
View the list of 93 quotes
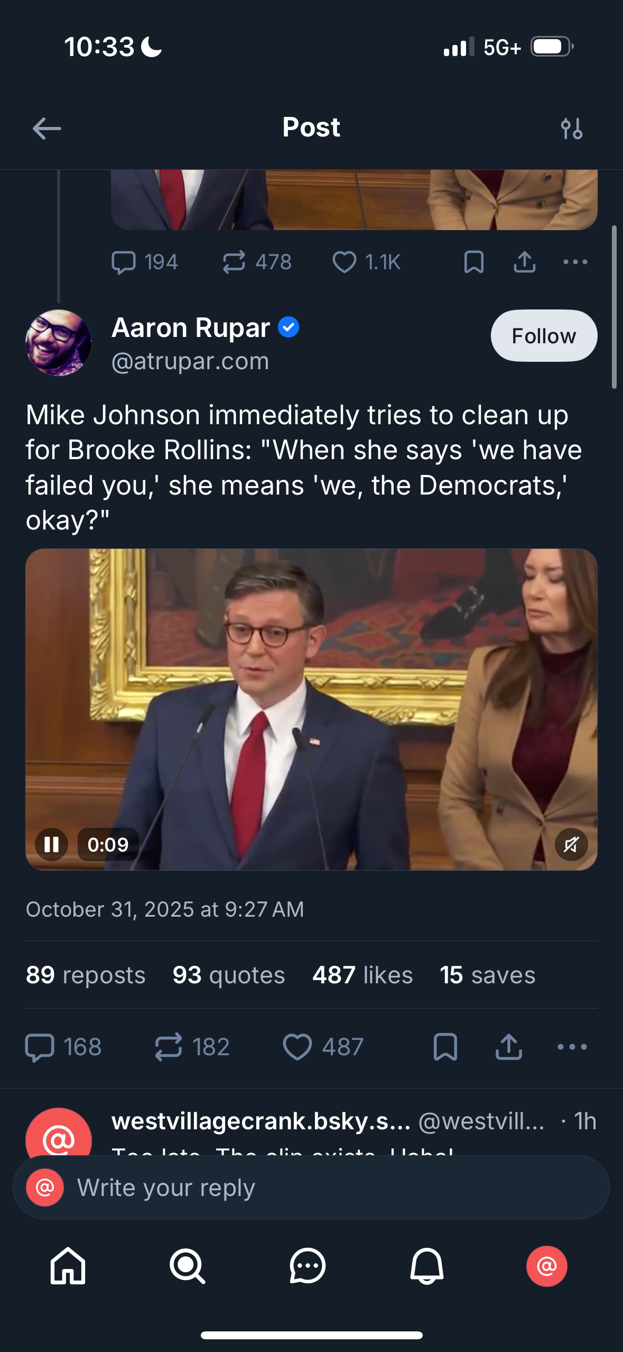pos(228,975)
